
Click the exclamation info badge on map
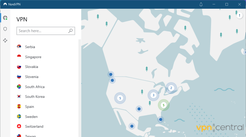coord(239,16)
